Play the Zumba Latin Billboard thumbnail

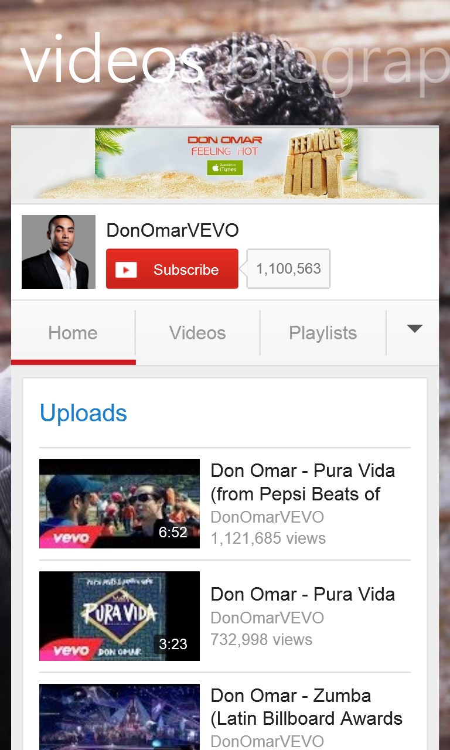120,717
